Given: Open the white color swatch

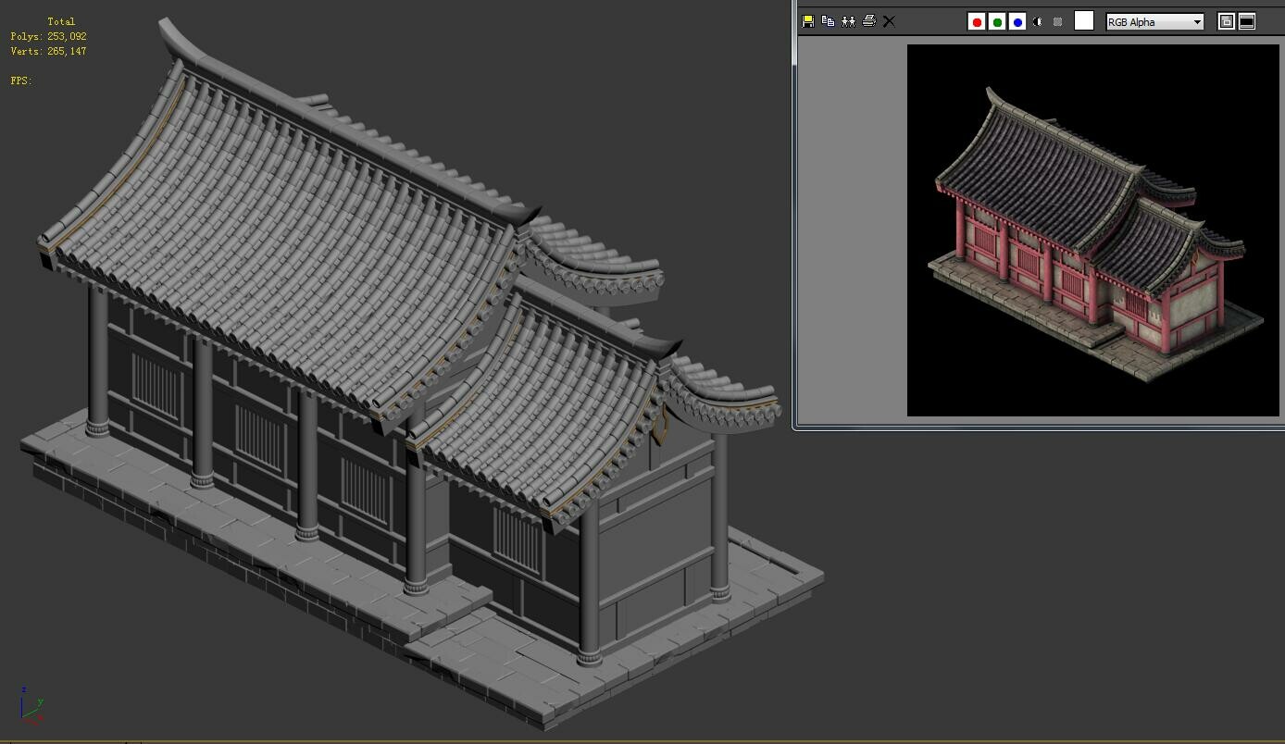Looking at the screenshot, I should coord(1084,21).
